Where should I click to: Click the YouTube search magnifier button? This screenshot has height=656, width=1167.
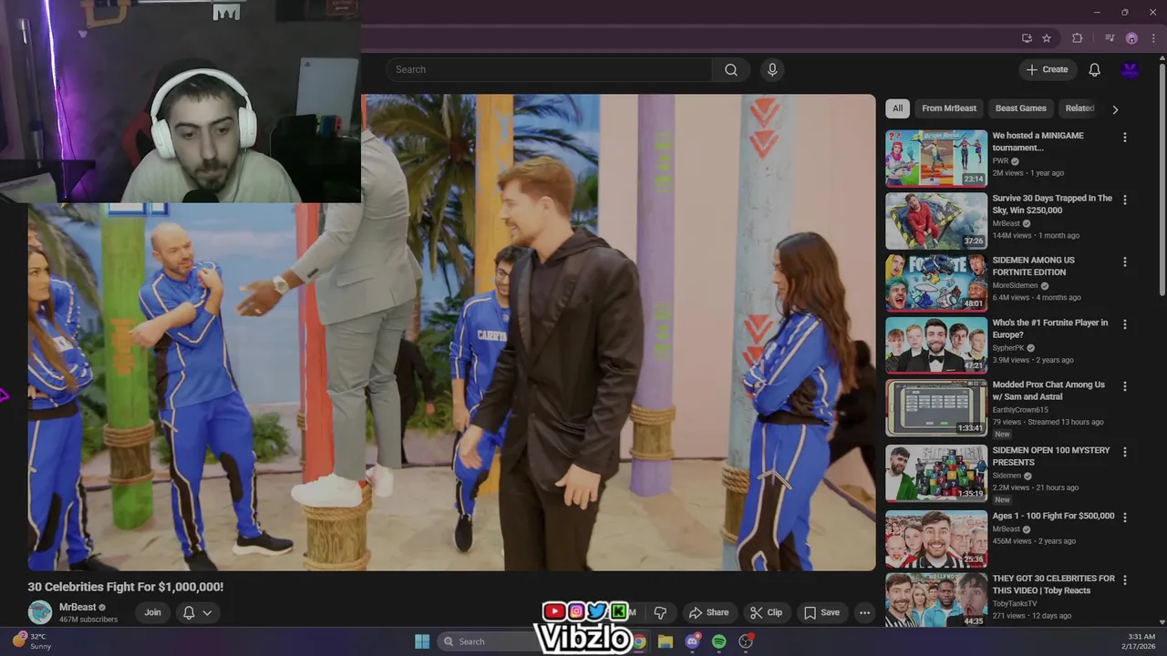(x=731, y=70)
